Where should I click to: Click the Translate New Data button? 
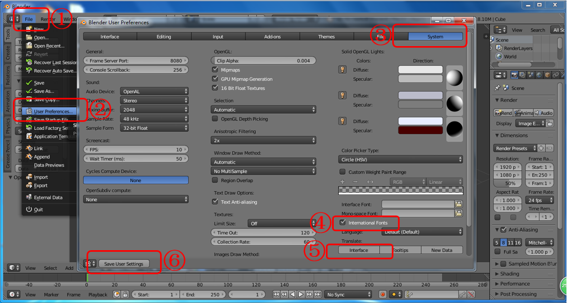[442, 250]
